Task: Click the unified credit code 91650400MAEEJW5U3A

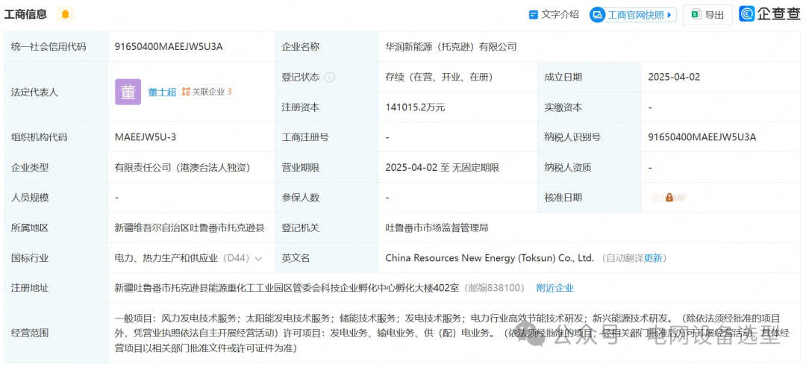Action: 169,46
